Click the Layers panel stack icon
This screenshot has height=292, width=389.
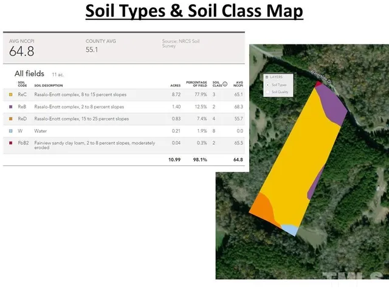coord(266,77)
